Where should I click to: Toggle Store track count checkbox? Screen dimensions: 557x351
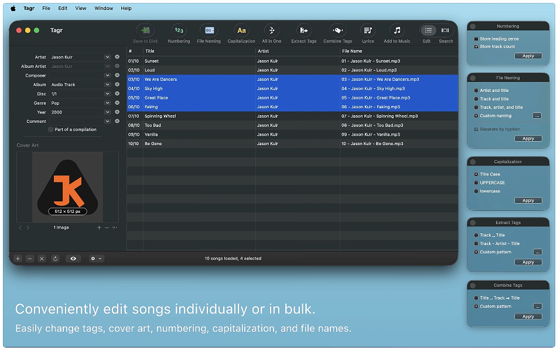(x=476, y=46)
